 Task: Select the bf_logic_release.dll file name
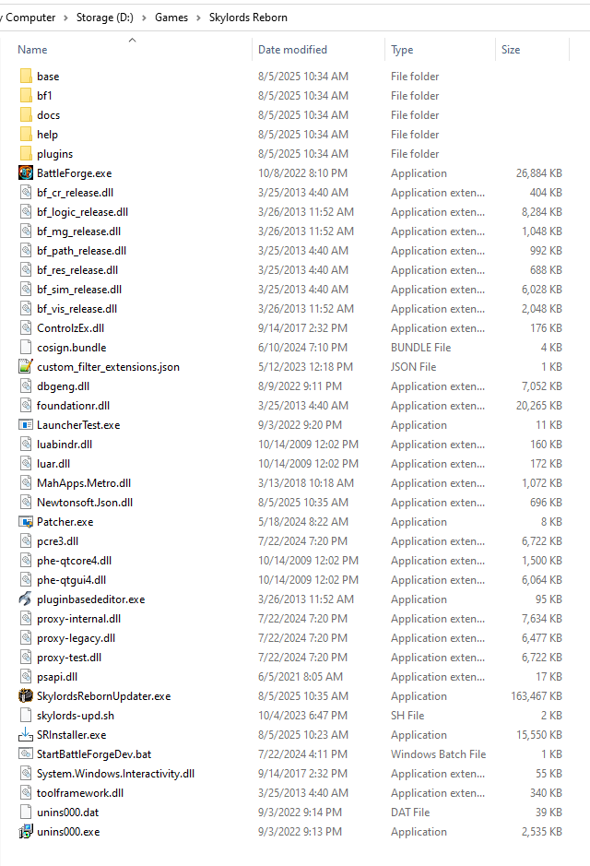point(82,212)
